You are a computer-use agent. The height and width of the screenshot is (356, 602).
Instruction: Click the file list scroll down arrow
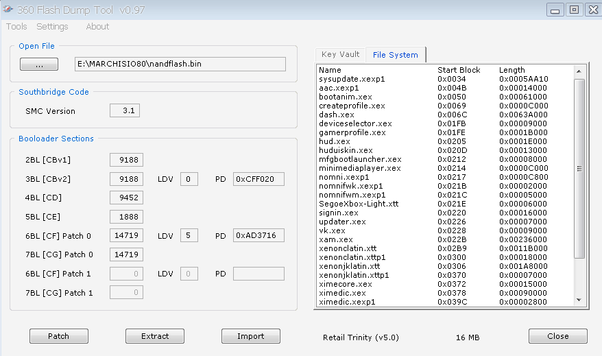(579, 300)
